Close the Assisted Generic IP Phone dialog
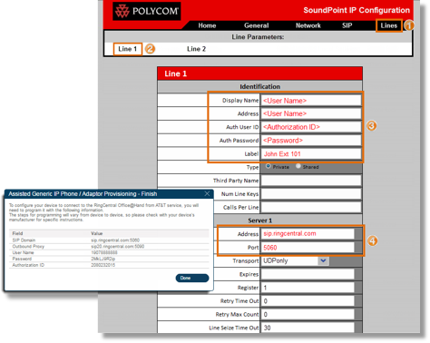Image resolution: width=430 pixels, height=343 pixels. 207,193
